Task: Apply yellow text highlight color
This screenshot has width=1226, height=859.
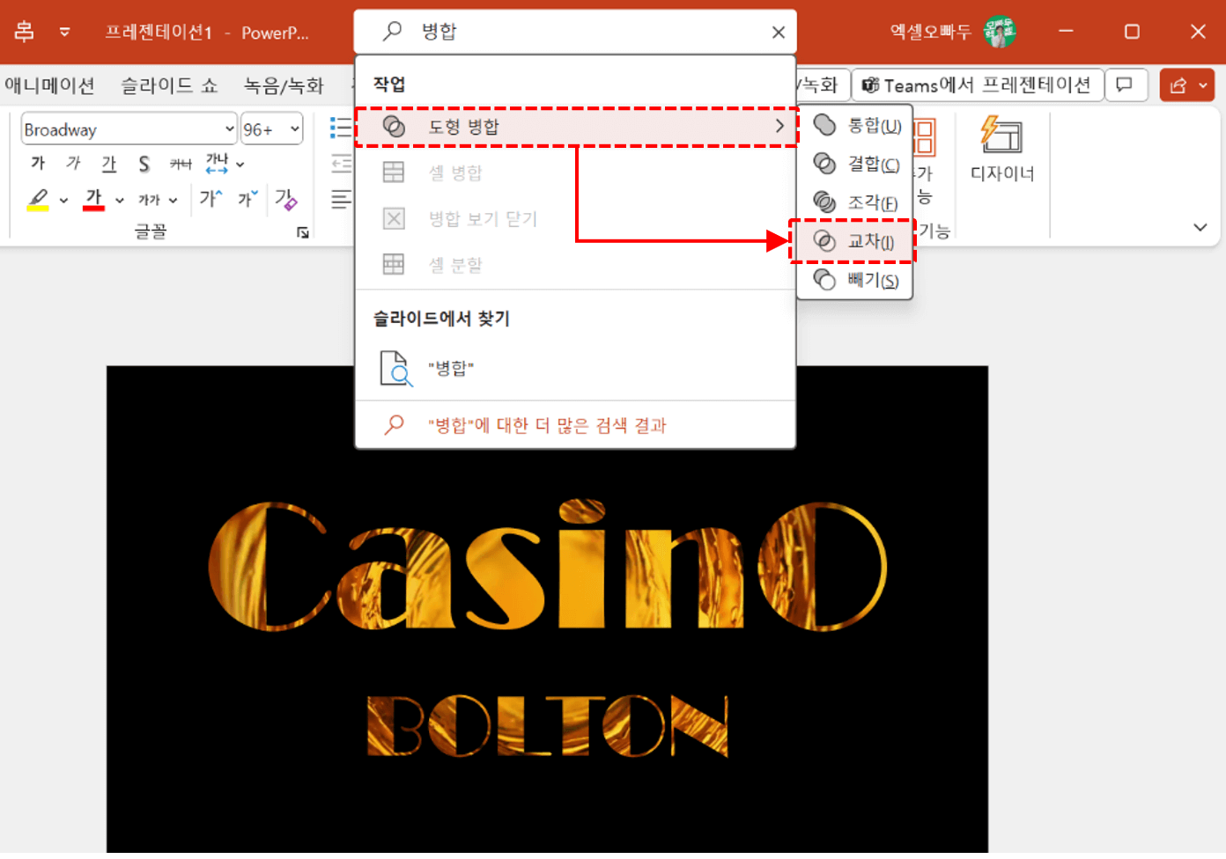Action: (38, 200)
